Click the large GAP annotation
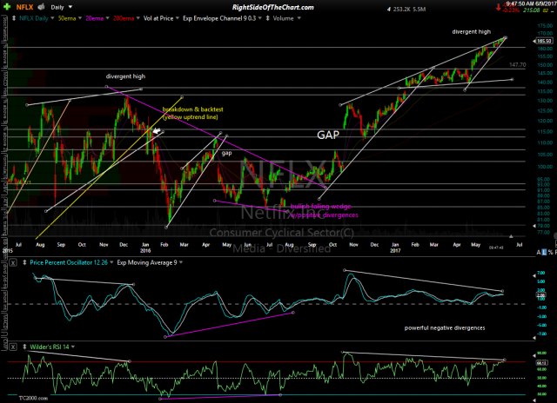557x403 pixels. (328, 135)
